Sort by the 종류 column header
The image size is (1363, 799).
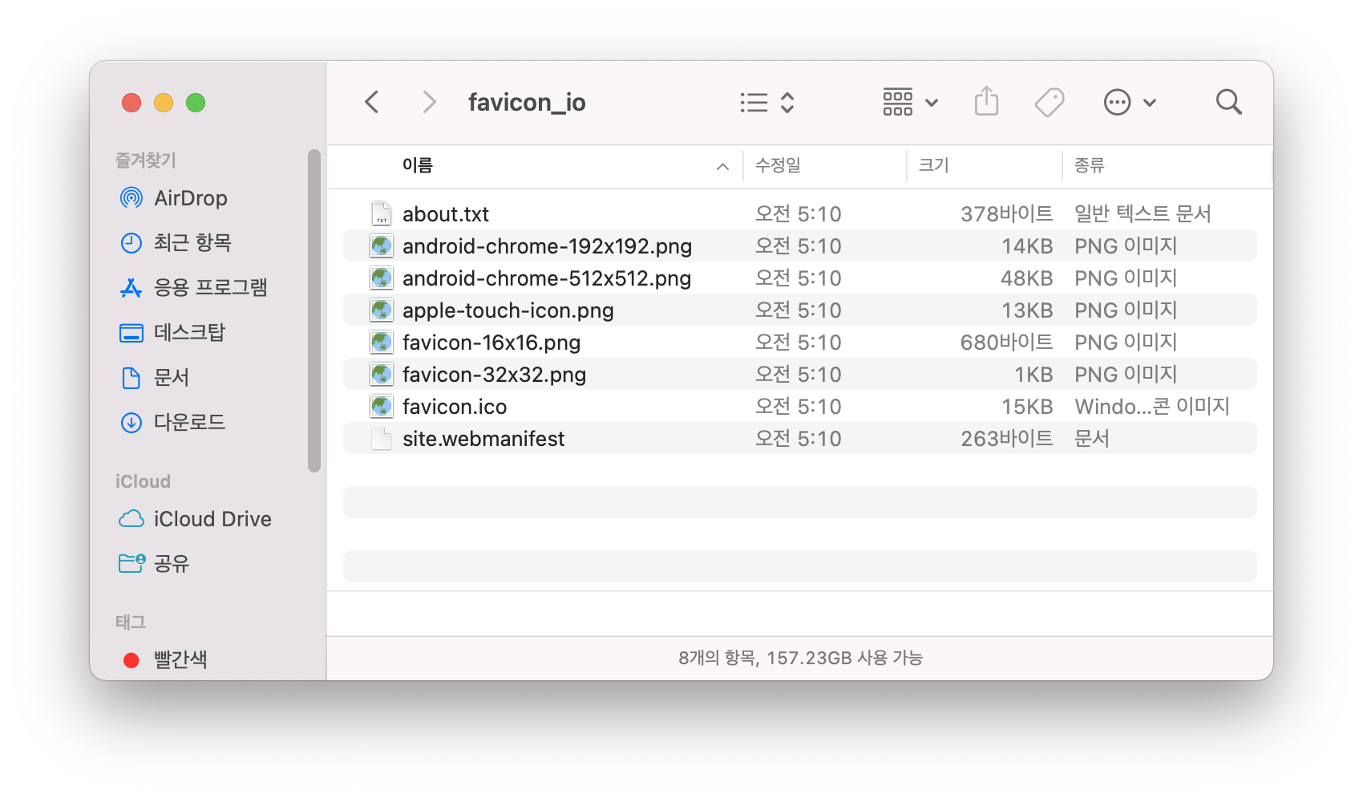coord(1089,165)
